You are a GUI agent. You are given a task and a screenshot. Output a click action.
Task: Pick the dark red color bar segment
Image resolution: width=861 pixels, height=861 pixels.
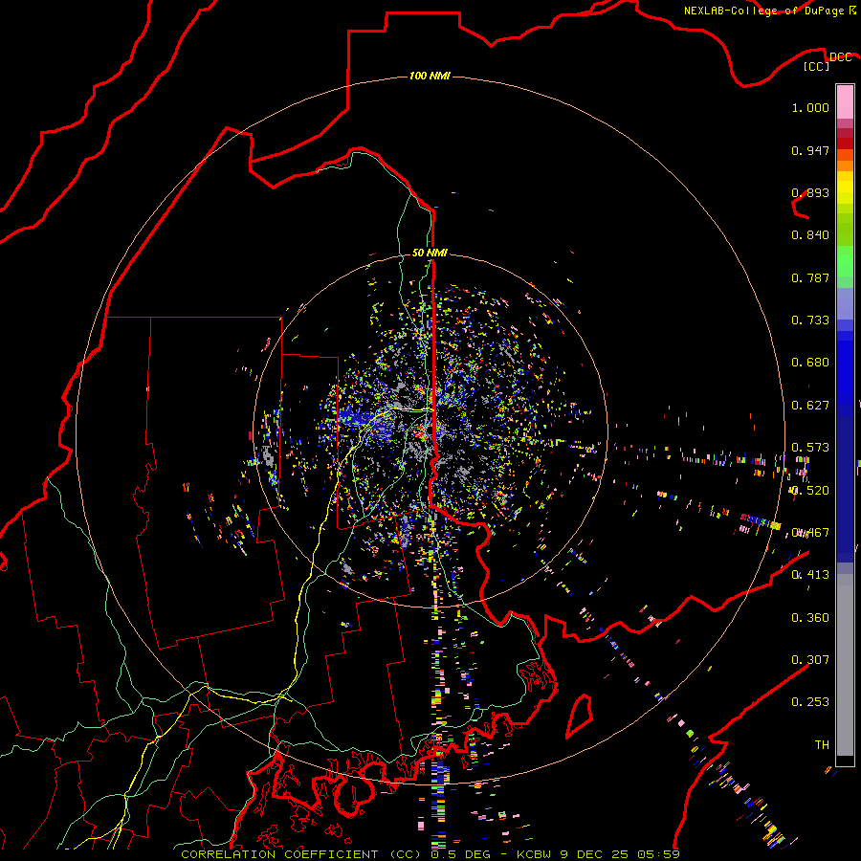tap(845, 143)
